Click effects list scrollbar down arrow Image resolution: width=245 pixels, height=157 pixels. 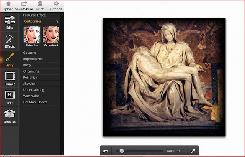pyautogui.click(x=62, y=154)
